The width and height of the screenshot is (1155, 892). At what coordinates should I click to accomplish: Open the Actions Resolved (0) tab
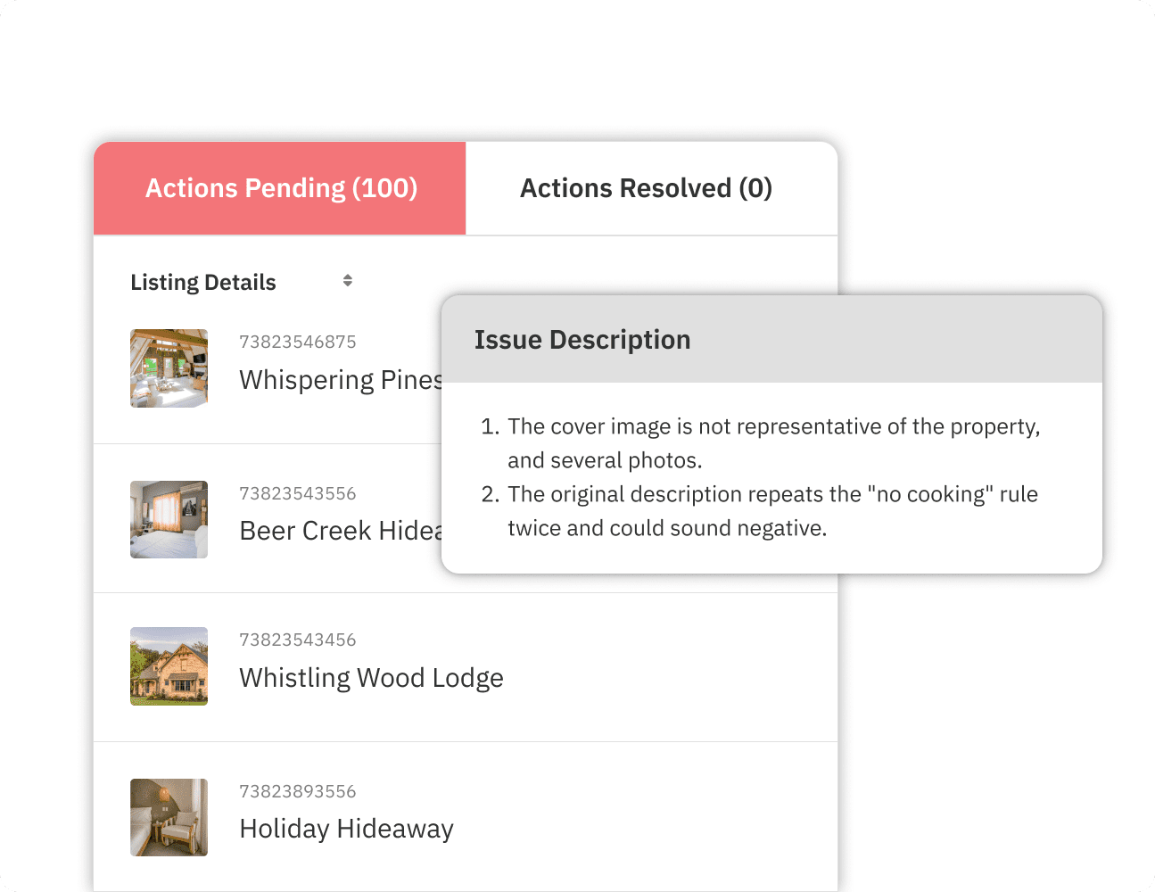(646, 188)
